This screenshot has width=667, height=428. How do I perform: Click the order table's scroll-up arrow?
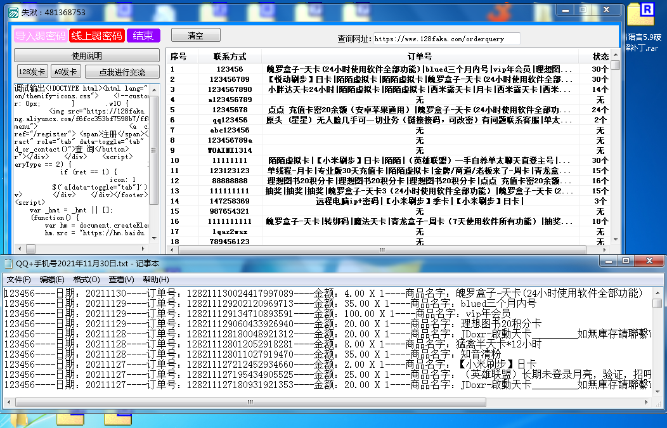pos(615,65)
